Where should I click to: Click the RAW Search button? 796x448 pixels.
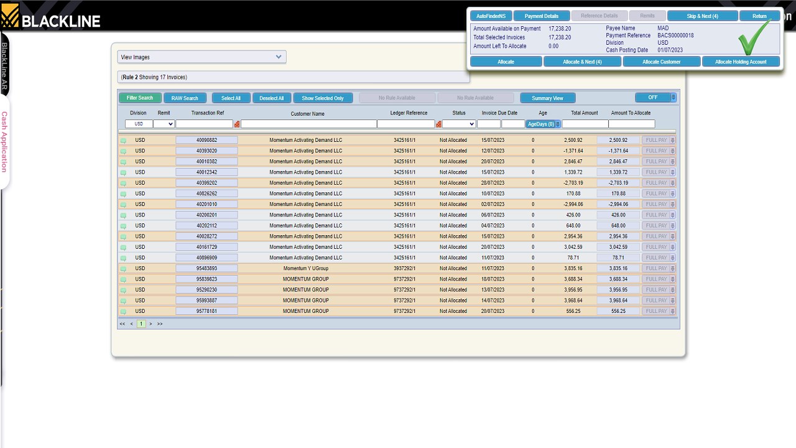(x=185, y=98)
